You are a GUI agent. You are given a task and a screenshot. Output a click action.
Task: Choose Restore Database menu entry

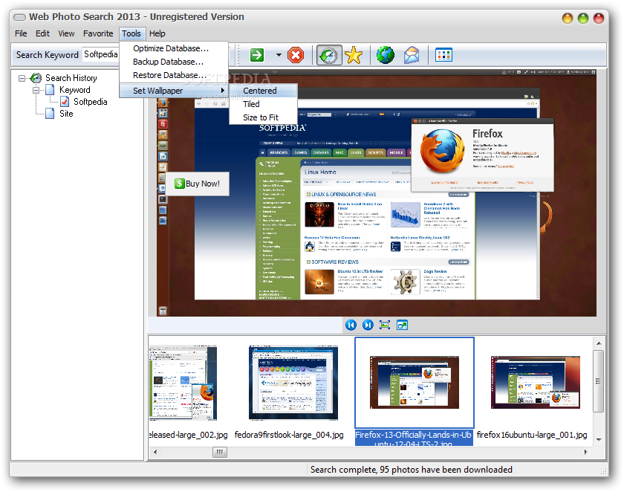coord(174,75)
